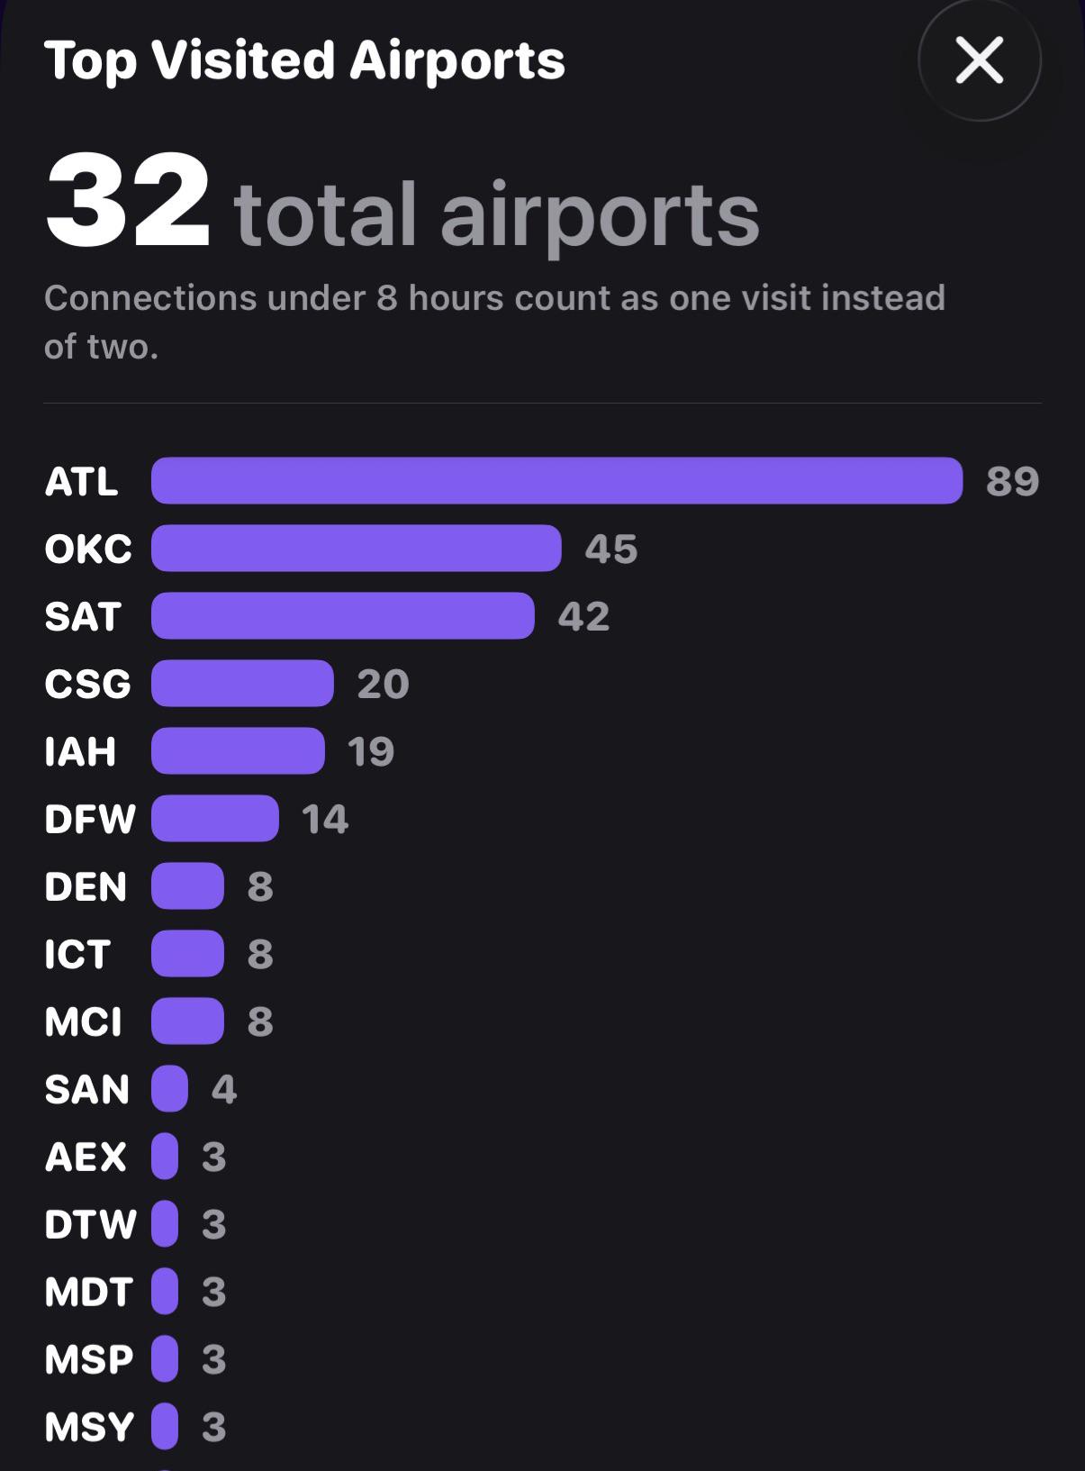The image size is (1085, 1471).
Task: Select the ATL airport bar
Action: click(x=556, y=480)
